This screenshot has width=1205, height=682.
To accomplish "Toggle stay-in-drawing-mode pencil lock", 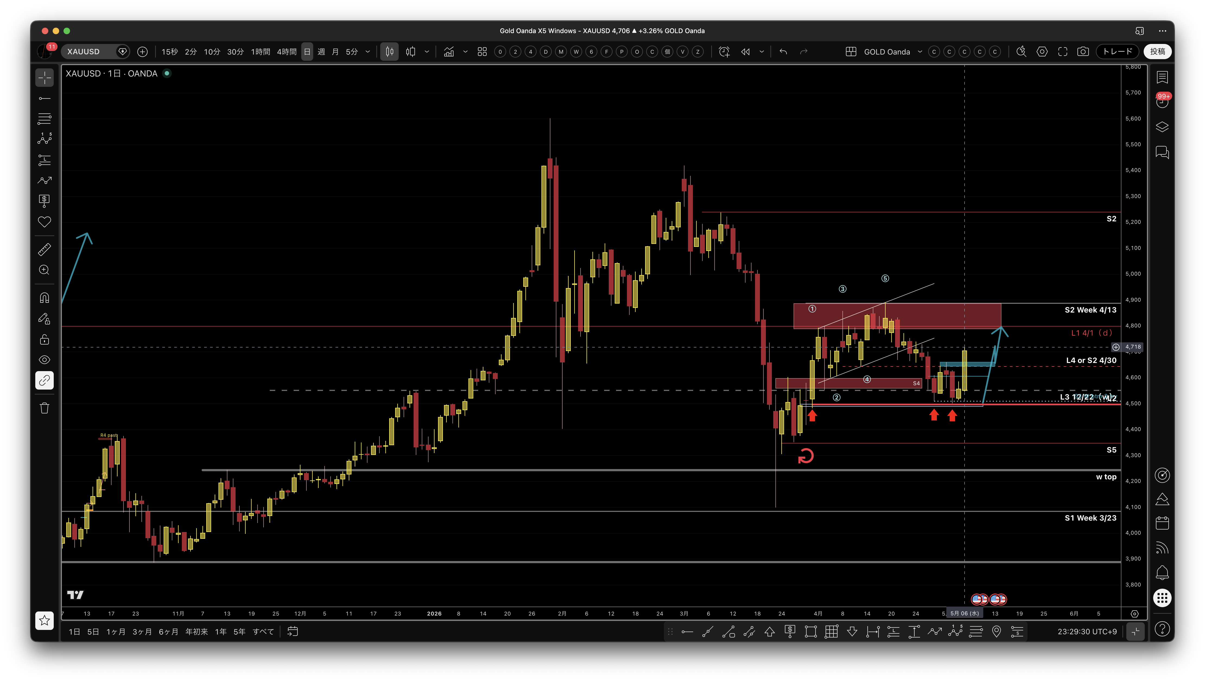I will click(45, 318).
